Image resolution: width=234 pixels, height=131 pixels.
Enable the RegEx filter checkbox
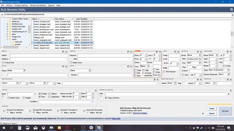24,98
